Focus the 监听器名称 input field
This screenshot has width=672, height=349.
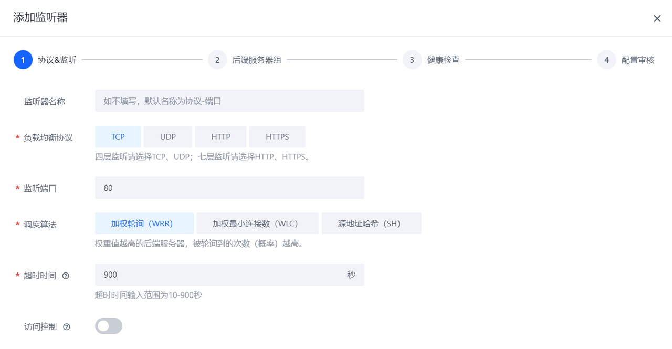pos(229,101)
